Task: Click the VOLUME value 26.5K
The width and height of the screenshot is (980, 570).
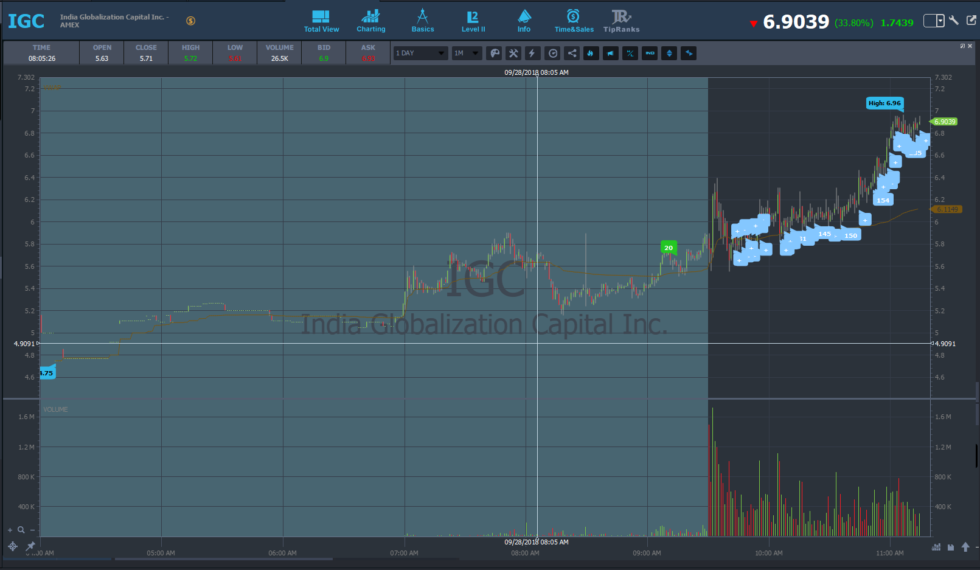Action: coord(280,58)
